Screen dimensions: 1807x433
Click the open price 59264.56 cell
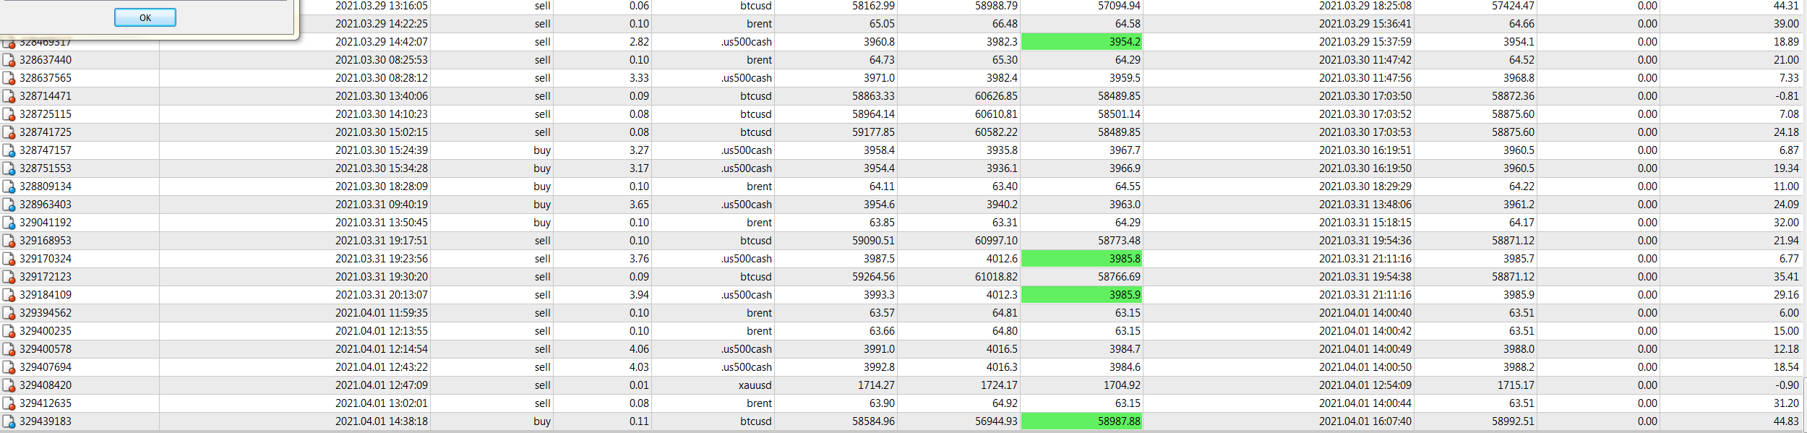coord(873,277)
